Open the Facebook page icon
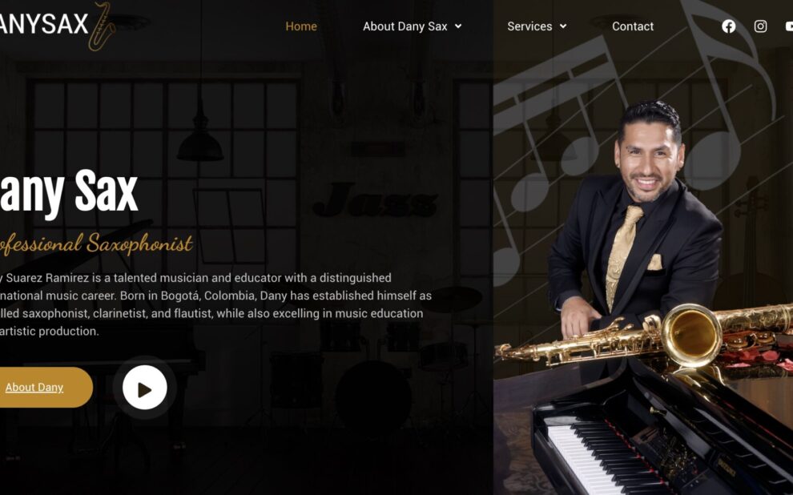This screenshot has width=793, height=495. coord(728,26)
